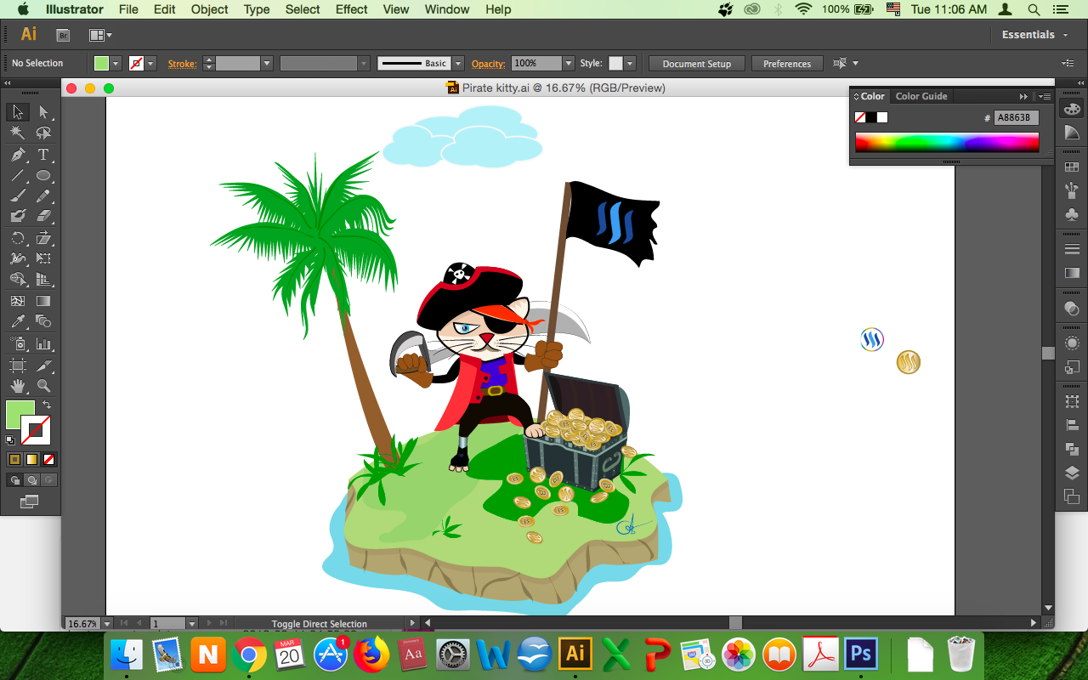Select the Column Graph tool
This screenshot has height=680, width=1088.
click(43, 344)
